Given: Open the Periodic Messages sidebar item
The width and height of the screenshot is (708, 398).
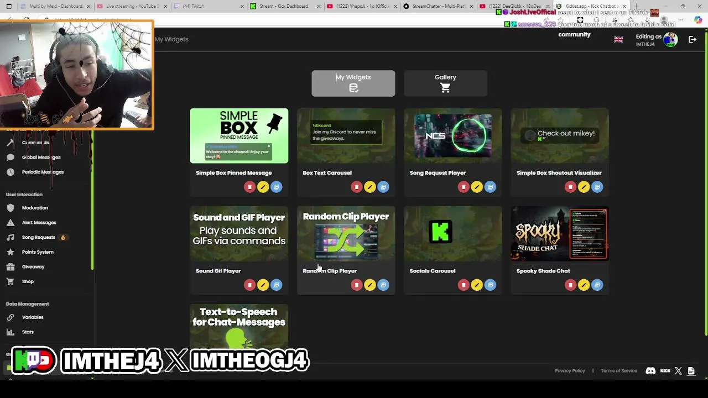Looking at the screenshot, I should (43, 172).
